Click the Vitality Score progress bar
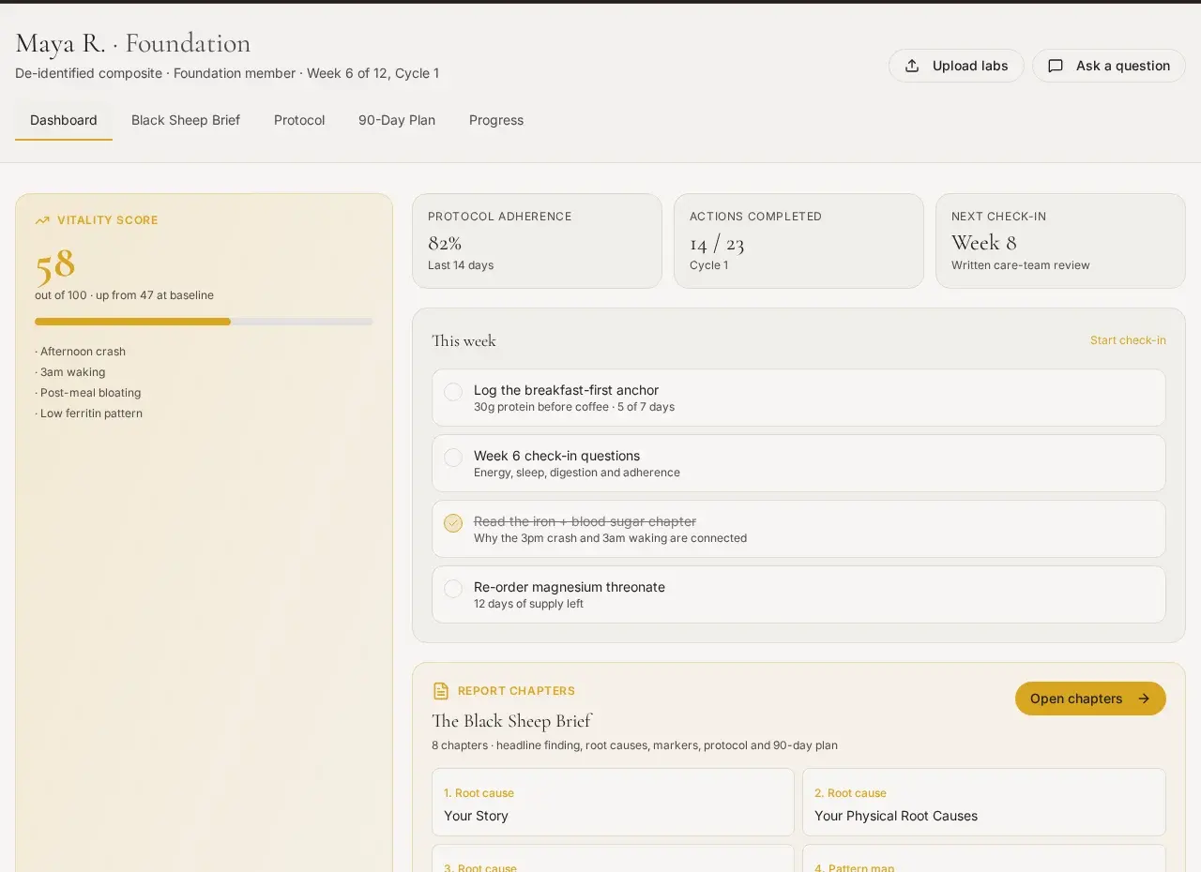 [204, 322]
